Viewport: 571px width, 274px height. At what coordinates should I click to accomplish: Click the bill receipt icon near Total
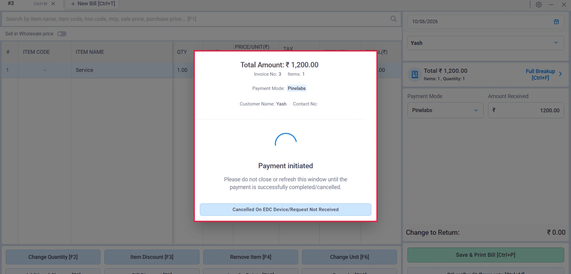click(x=415, y=74)
